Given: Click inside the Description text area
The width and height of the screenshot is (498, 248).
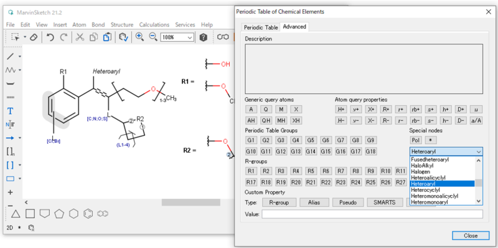Looking at the screenshot, I should 364,69.
